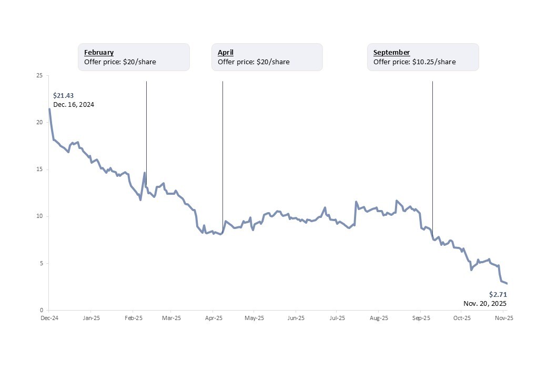Select the $2.71 ending price label
Image resolution: width=547 pixels, height=379 pixels.
point(498,294)
